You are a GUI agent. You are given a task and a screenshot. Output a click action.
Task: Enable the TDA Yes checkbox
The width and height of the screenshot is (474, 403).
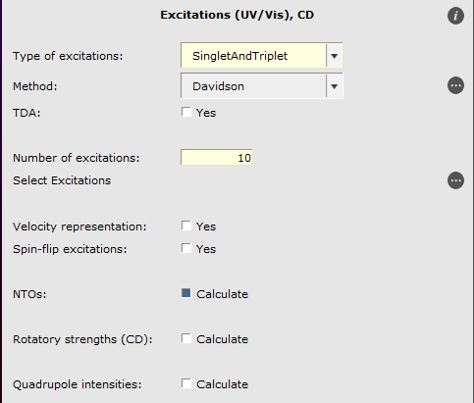point(186,112)
